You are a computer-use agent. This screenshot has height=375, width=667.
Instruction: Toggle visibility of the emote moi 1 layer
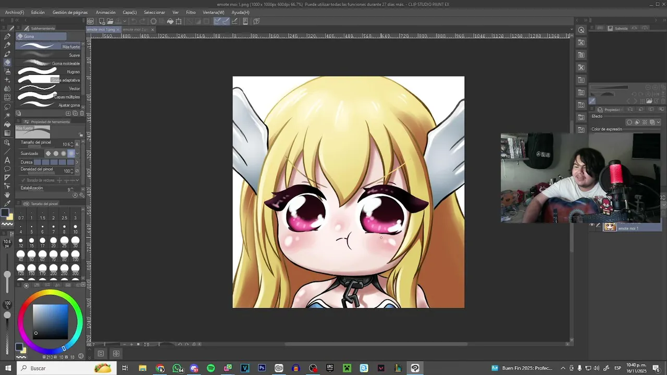592,225
